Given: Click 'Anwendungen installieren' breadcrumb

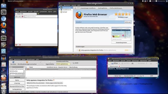Looking at the screenshot, I should click(88, 8).
